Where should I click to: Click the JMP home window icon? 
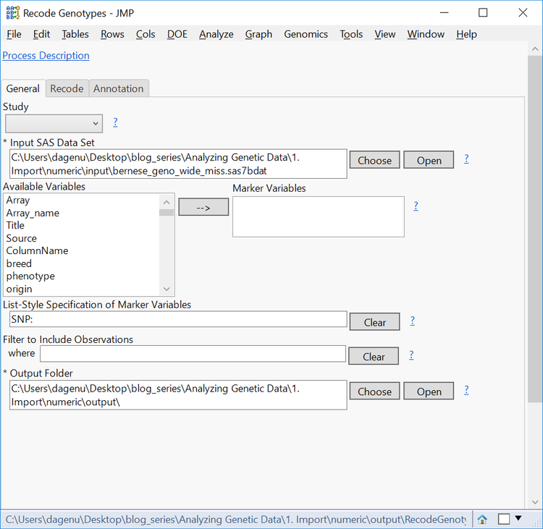(482, 519)
